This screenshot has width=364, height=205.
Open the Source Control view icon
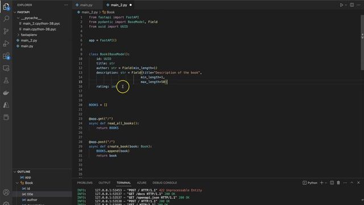coord(6,31)
